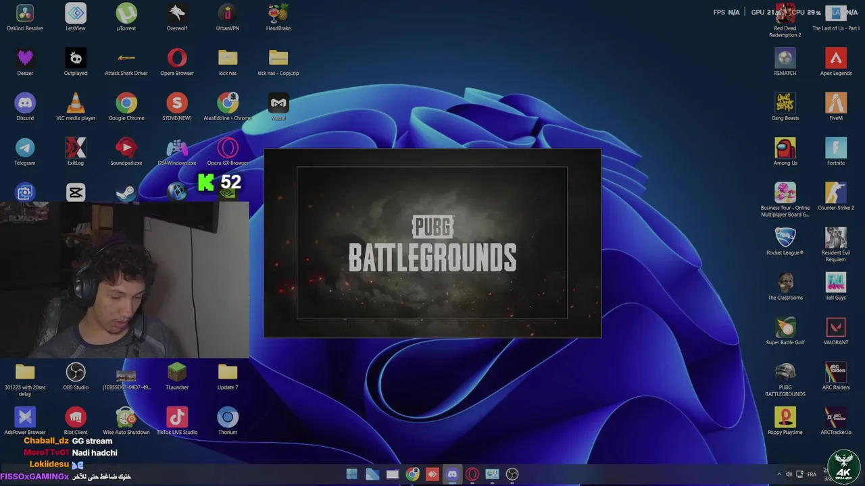
Task: Open Gang Beasts shortcut
Action: [785, 107]
